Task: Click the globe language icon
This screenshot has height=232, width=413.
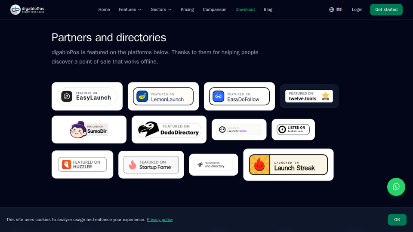Action: point(332,9)
